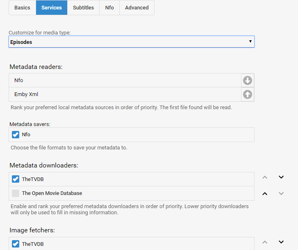This screenshot has height=250, width=298.
Task: Lower priority of The Open Movie Database
Action: click(x=281, y=193)
